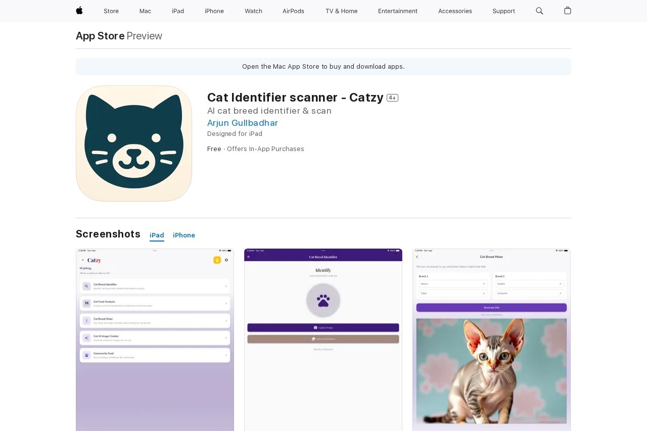Click the text 'Offers In-App Purchases'
The width and height of the screenshot is (647, 431).
tap(265, 149)
